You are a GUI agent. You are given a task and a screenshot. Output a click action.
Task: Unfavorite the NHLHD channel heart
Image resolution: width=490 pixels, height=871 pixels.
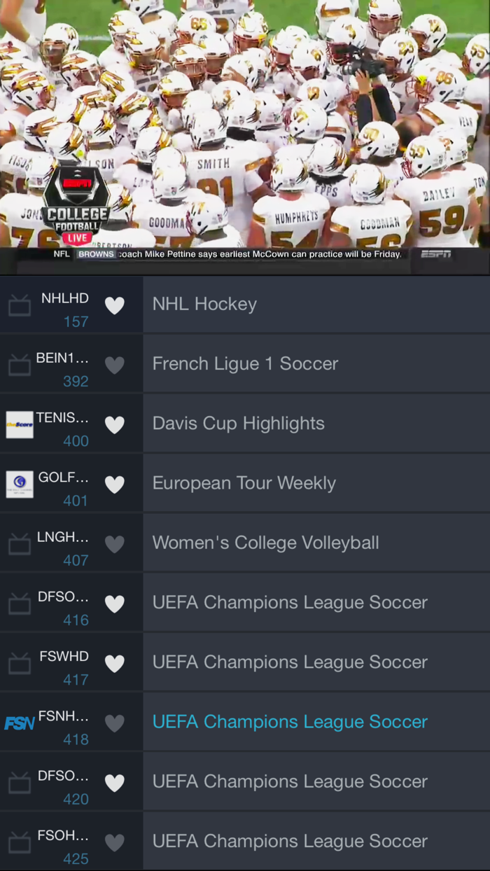(x=115, y=305)
